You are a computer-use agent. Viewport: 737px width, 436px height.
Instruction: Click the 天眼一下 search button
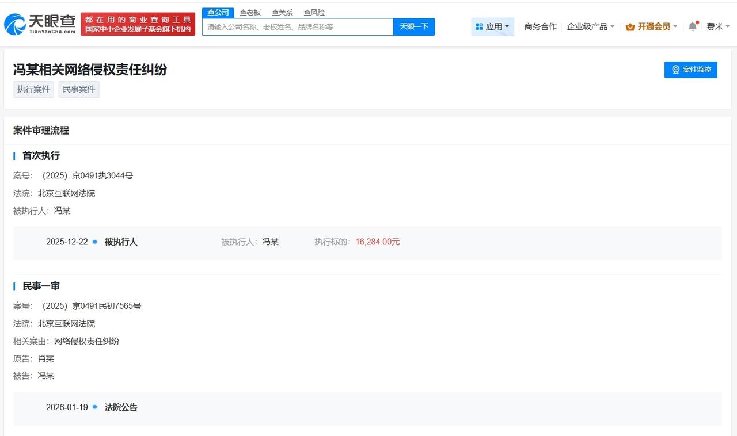pos(413,26)
